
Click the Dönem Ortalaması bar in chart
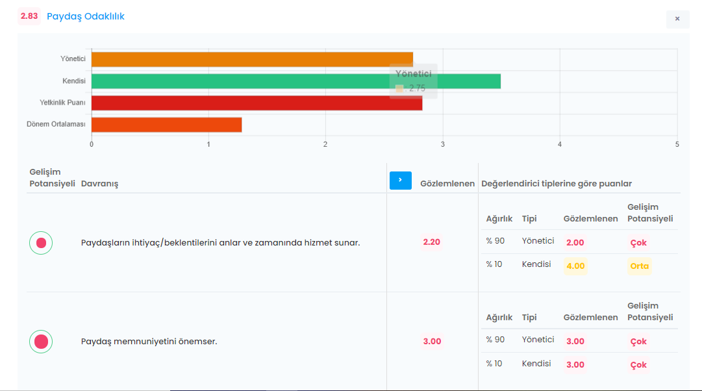pyautogui.click(x=166, y=125)
